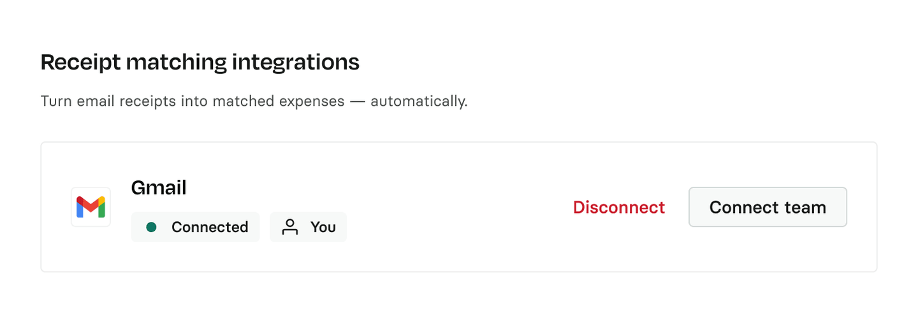The height and width of the screenshot is (313, 918).
Task: Disconnect the Gmail integration
Action: 618,207
